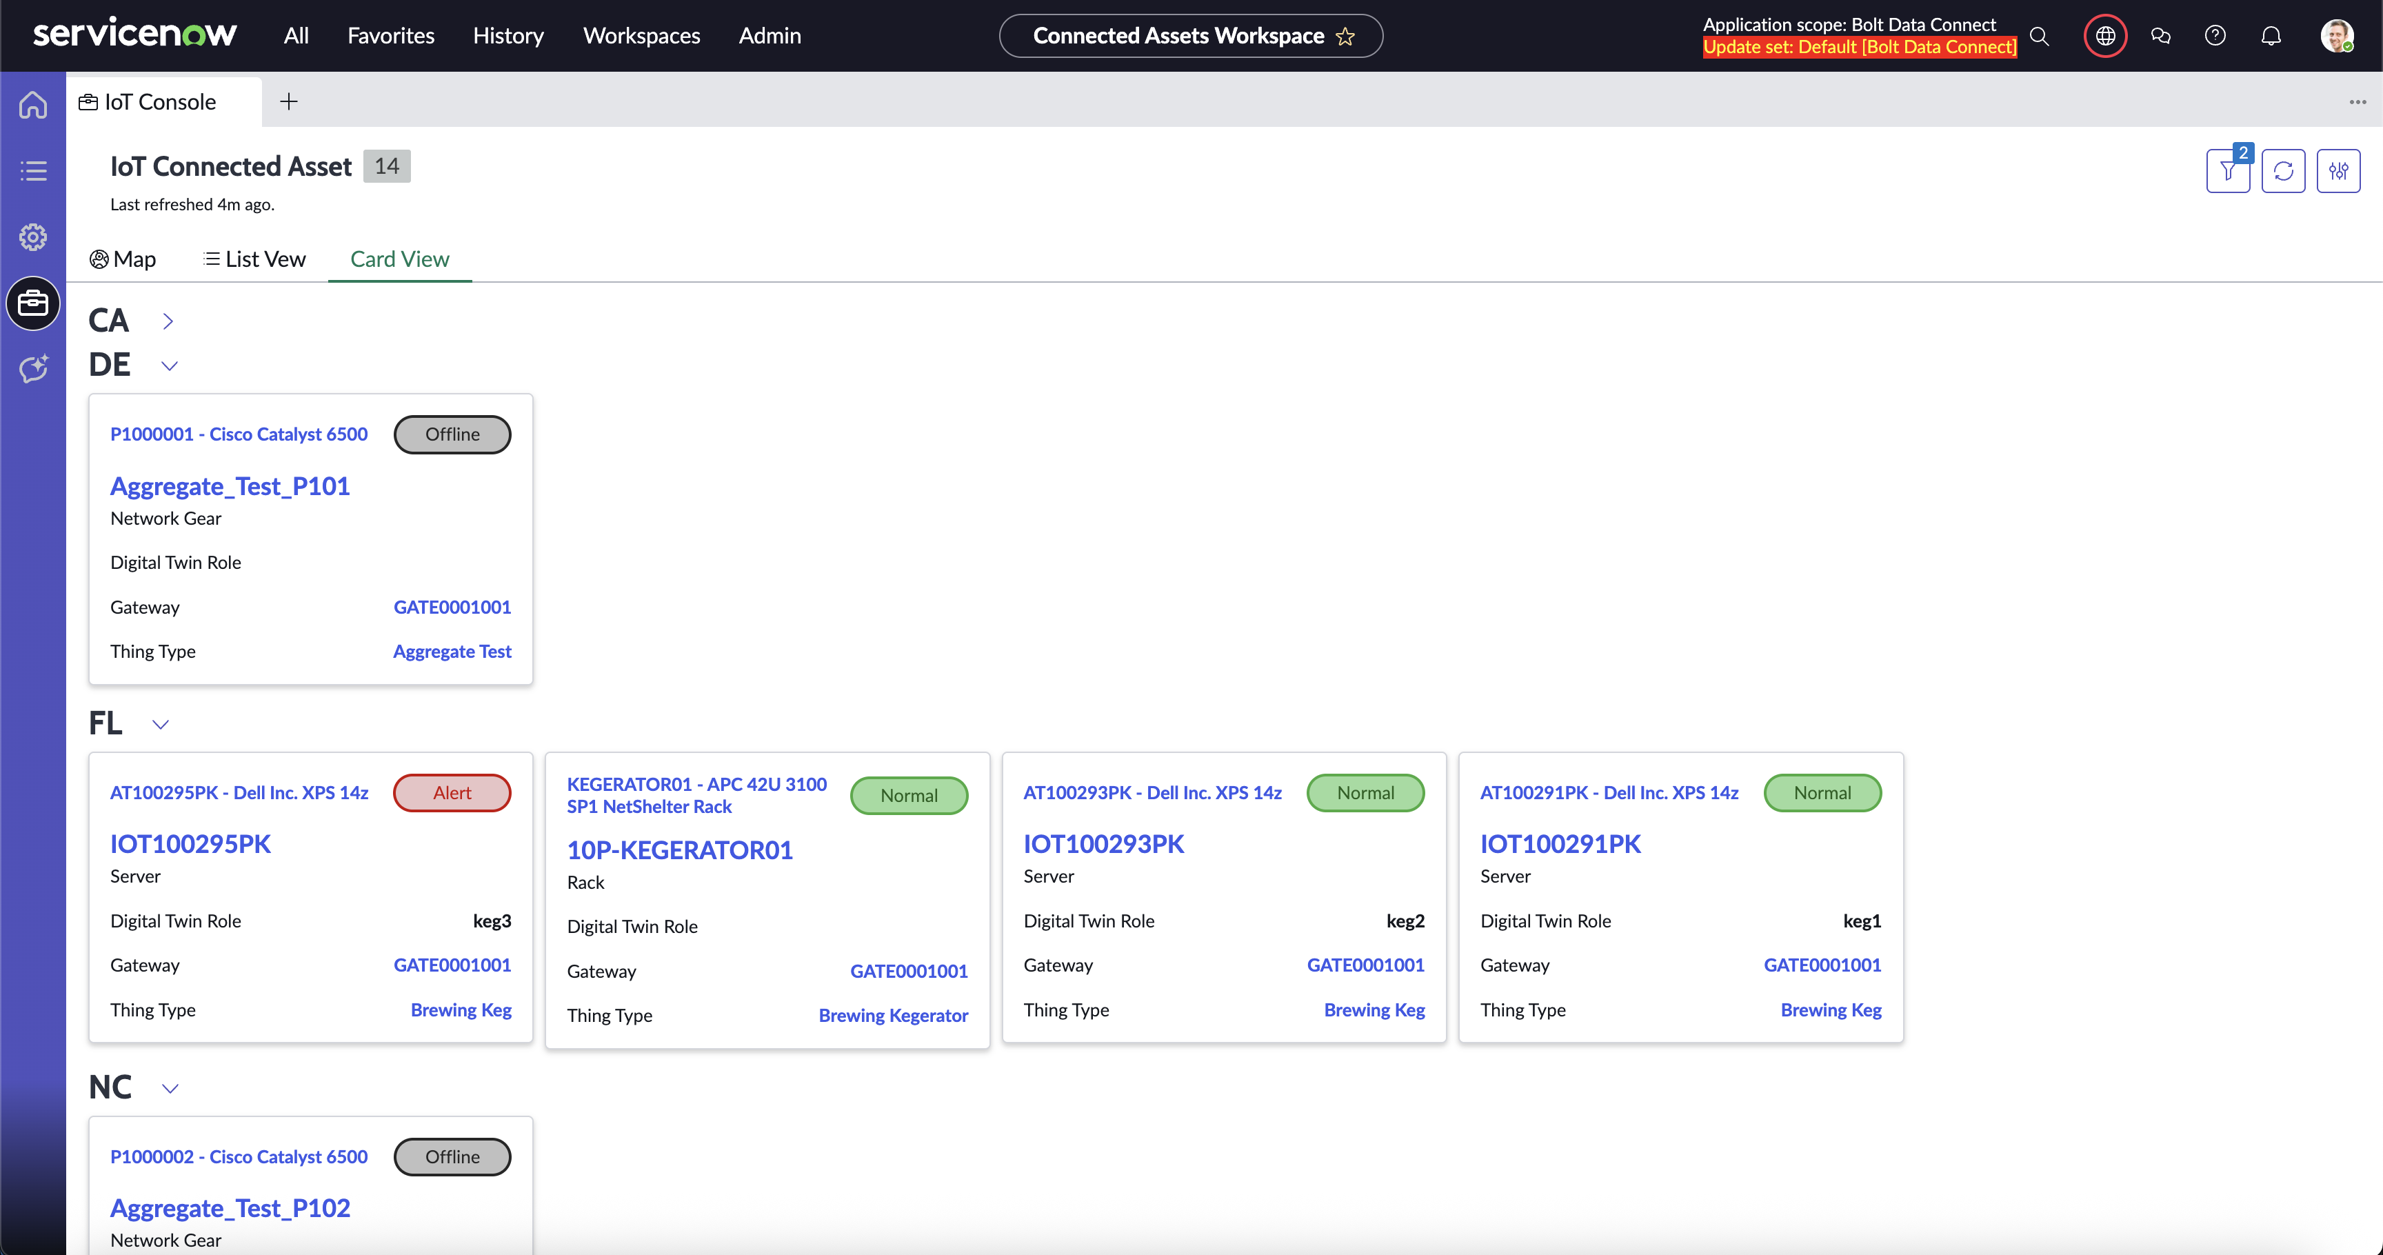This screenshot has width=2383, height=1255.
Task: Open the help question mark icon
Action: [x=2215, y=36]
